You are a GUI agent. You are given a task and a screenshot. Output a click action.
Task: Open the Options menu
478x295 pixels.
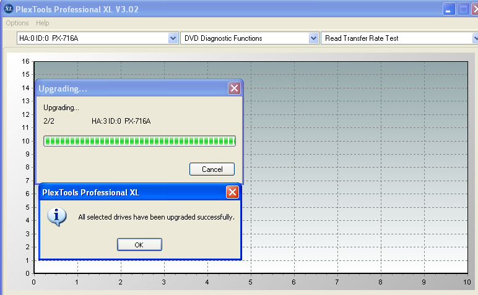pyautogui.click(x=17, y=23)
